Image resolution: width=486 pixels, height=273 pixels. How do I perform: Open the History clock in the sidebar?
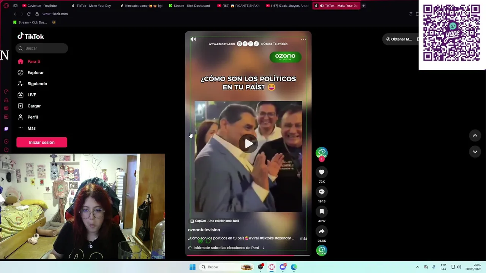coord(6,150)
